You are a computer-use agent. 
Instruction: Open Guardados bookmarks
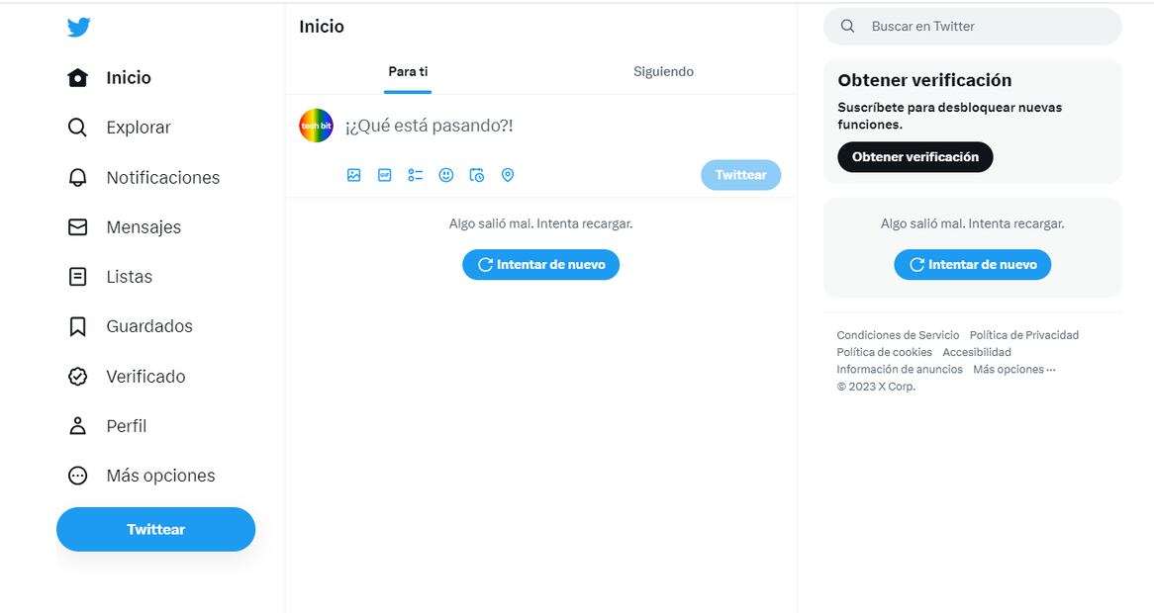[148, 326]
